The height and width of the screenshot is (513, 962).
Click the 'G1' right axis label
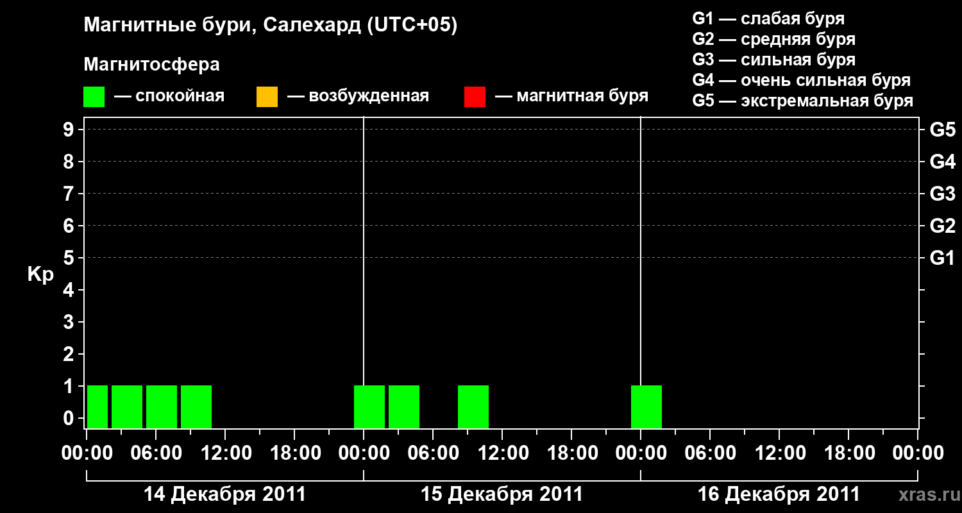click(x=942, y=258)
